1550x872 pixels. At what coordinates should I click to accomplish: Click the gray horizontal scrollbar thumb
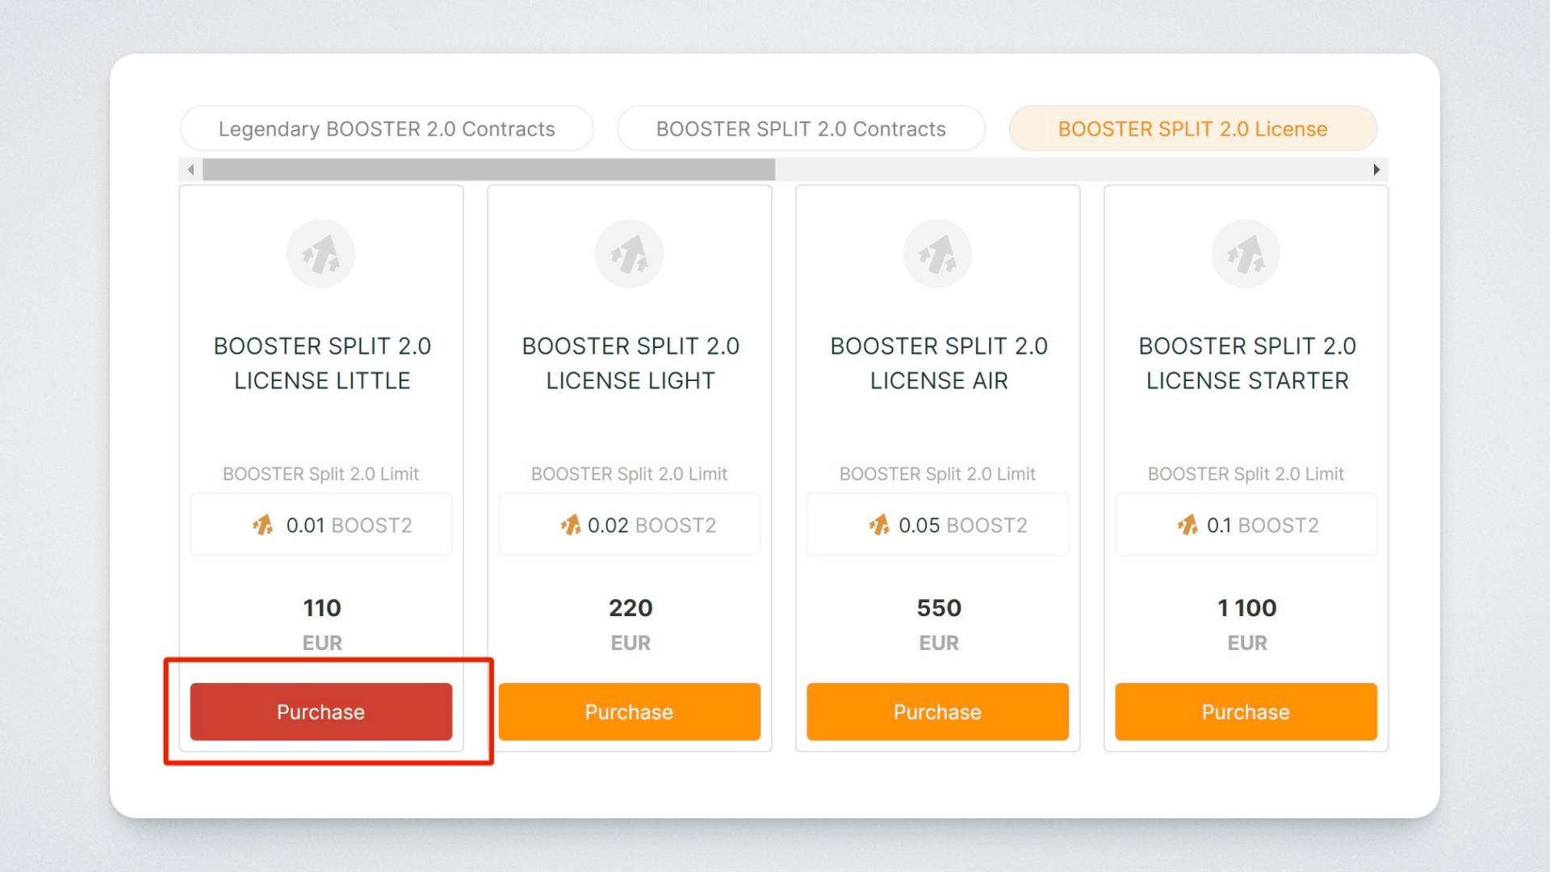488,170
